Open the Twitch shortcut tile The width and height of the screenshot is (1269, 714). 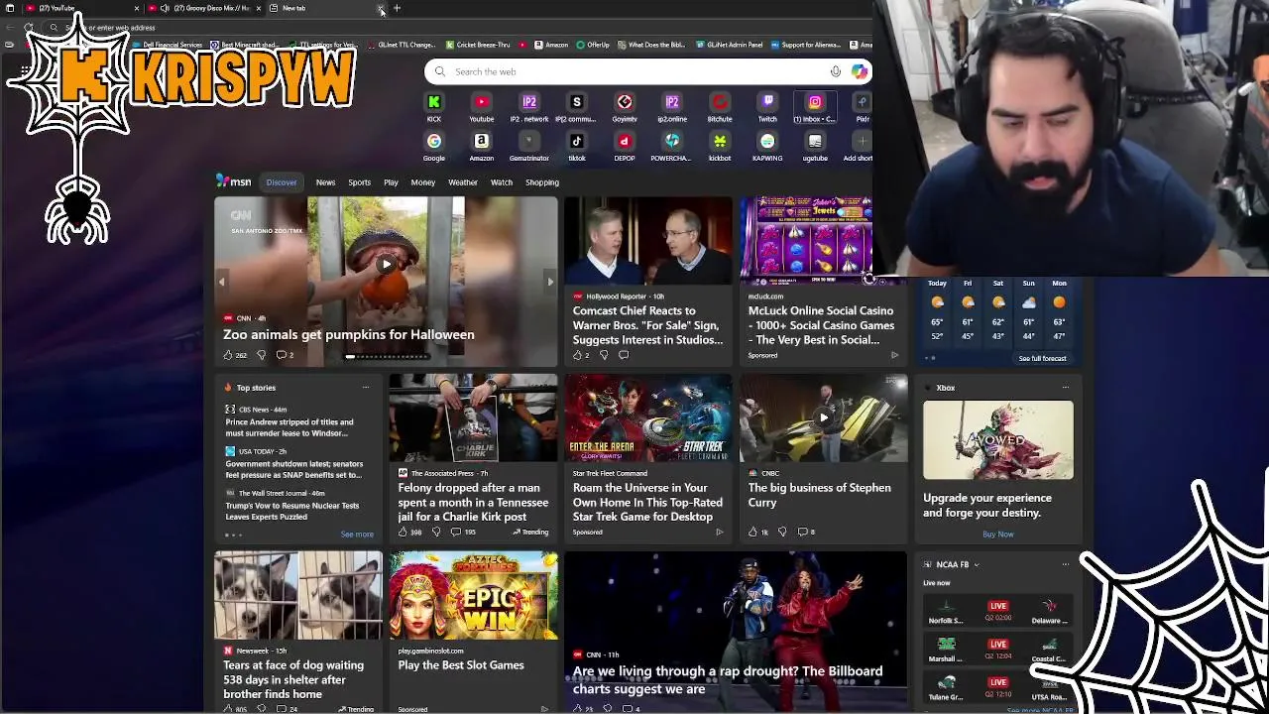pos(767,107)
